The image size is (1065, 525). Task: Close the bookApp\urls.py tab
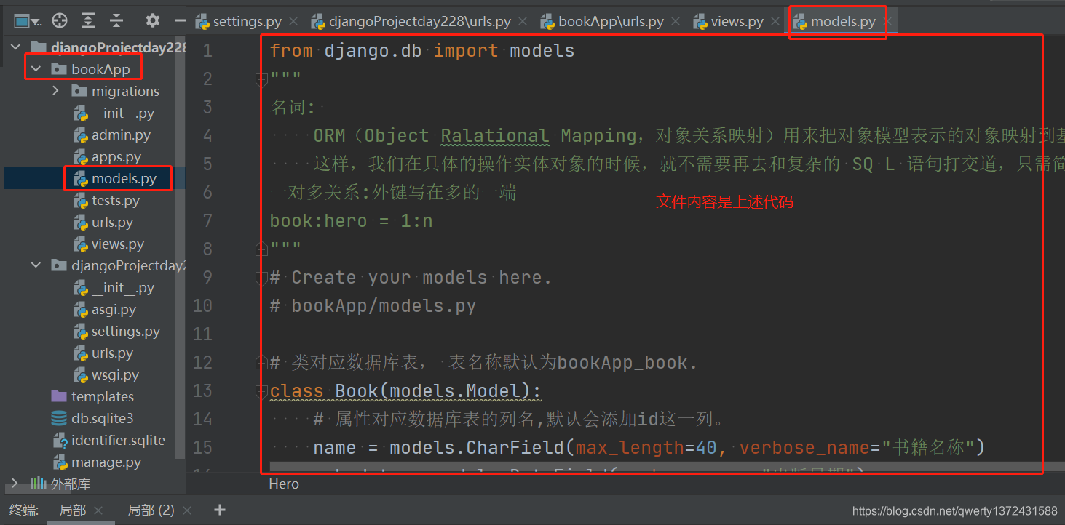pyautogui.click(x=675, y=22)
